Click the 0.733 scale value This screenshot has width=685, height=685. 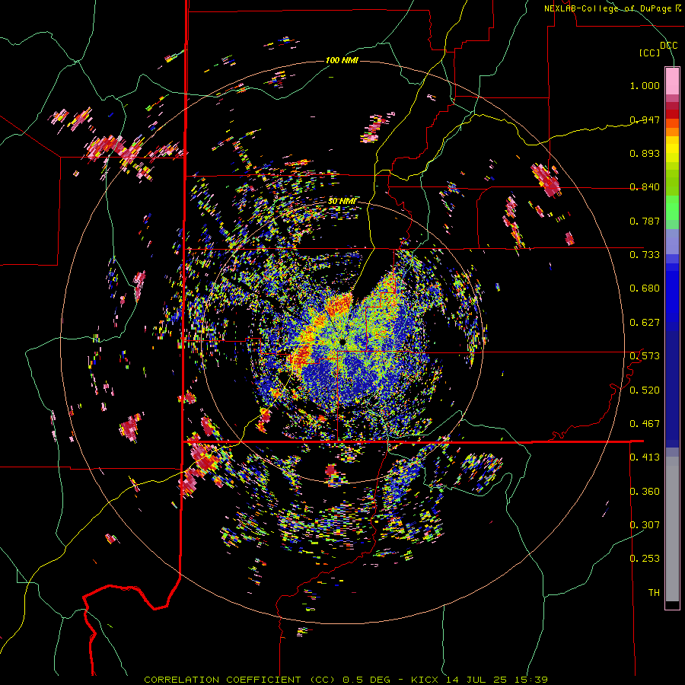click(645, 255)
